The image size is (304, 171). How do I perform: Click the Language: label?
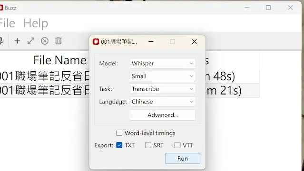[x=113, y=102]
